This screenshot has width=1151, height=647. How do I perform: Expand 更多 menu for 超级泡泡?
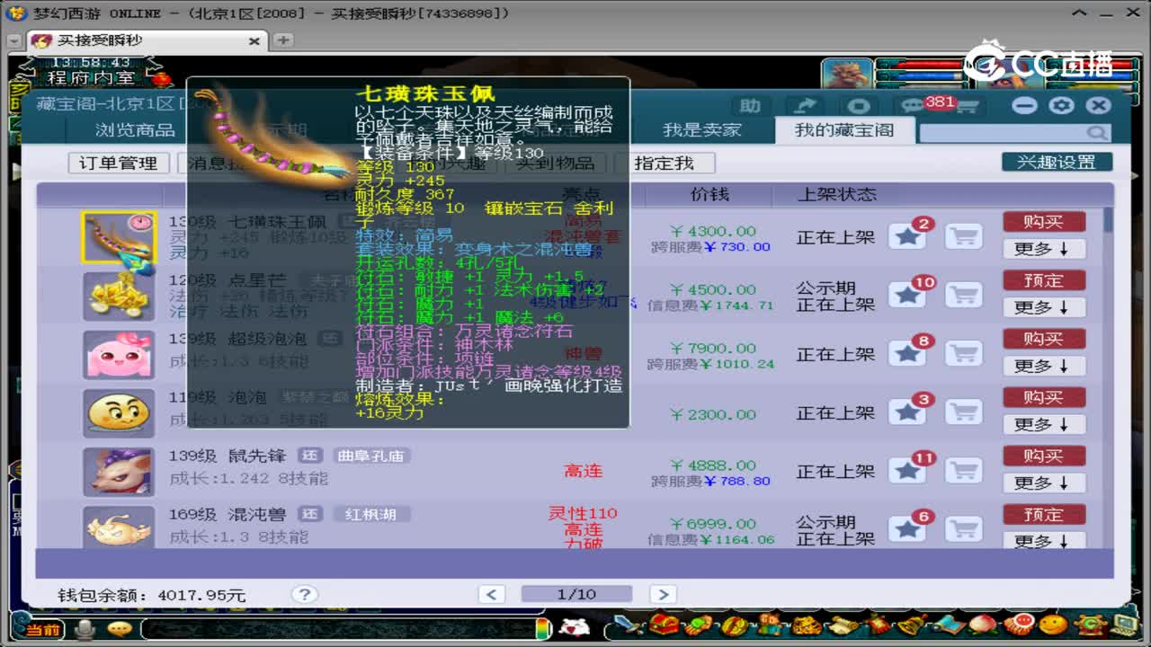(1044, 366)
